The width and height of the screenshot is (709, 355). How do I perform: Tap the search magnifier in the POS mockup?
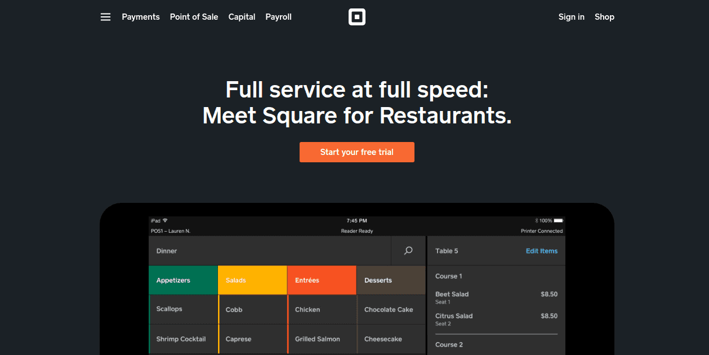click(x=408, y=251)
